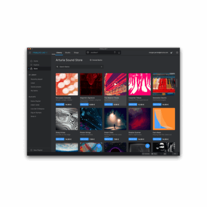The image size is (207, 207).
Task: Select the Gig at Olympia playlist
Action: coord(36,113)
